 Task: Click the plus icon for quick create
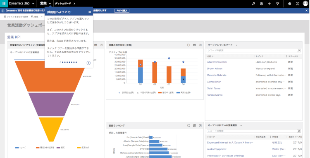pos(269,4)
